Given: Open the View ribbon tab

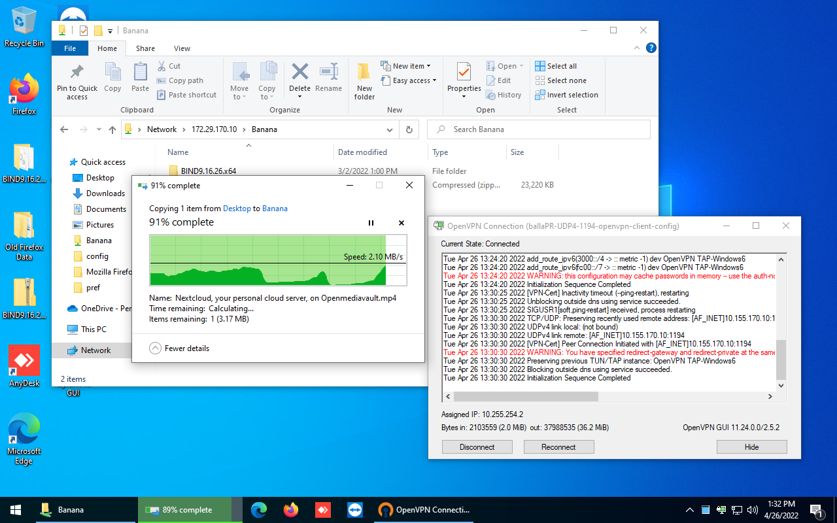Looking at the screenshot, I should [x=182, y=48].
